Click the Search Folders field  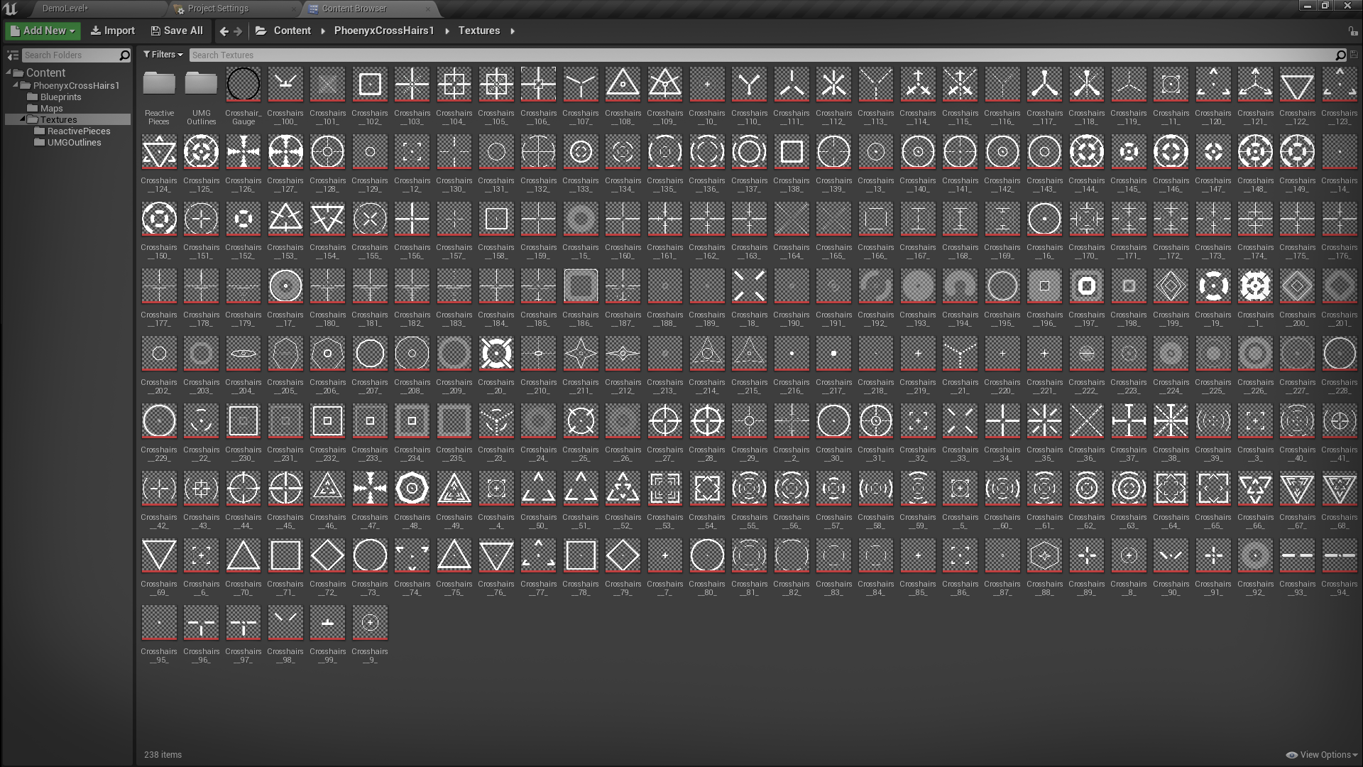[x=70, y=55]
